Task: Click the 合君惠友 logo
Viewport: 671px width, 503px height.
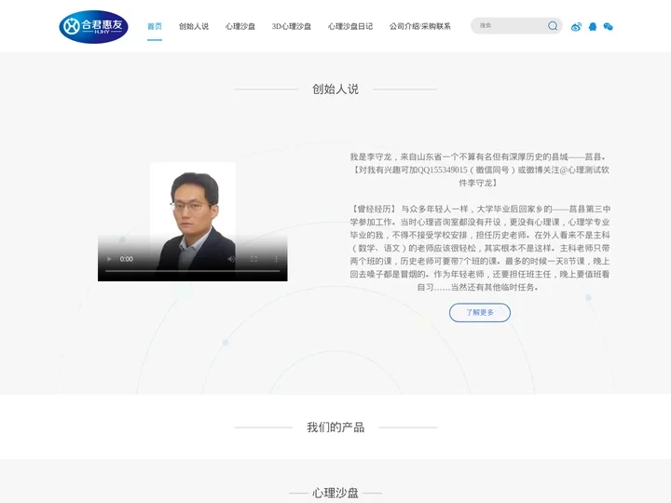Action: point(93,26)
